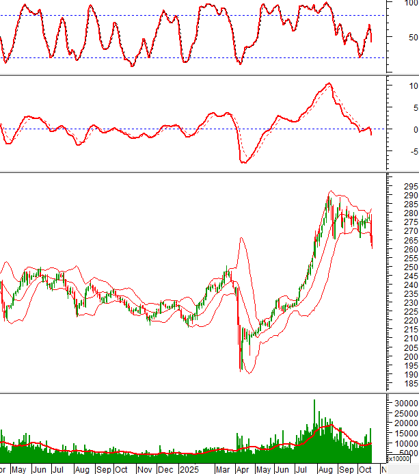The height and width of the screenshot is (474, 419).
Task: Click the -5 label on the MACD axis
Action: pos(412,151)
